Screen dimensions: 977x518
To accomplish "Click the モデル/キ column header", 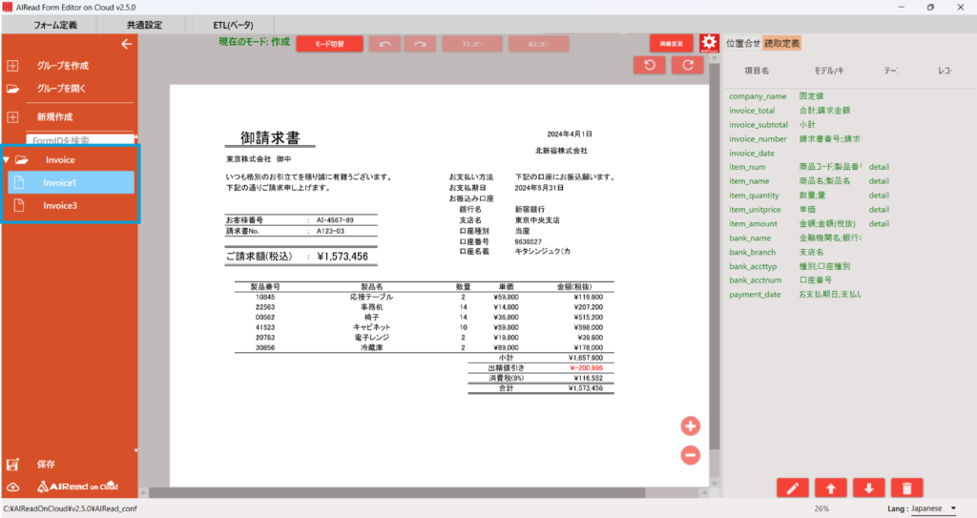I will [x=829, y=71].
